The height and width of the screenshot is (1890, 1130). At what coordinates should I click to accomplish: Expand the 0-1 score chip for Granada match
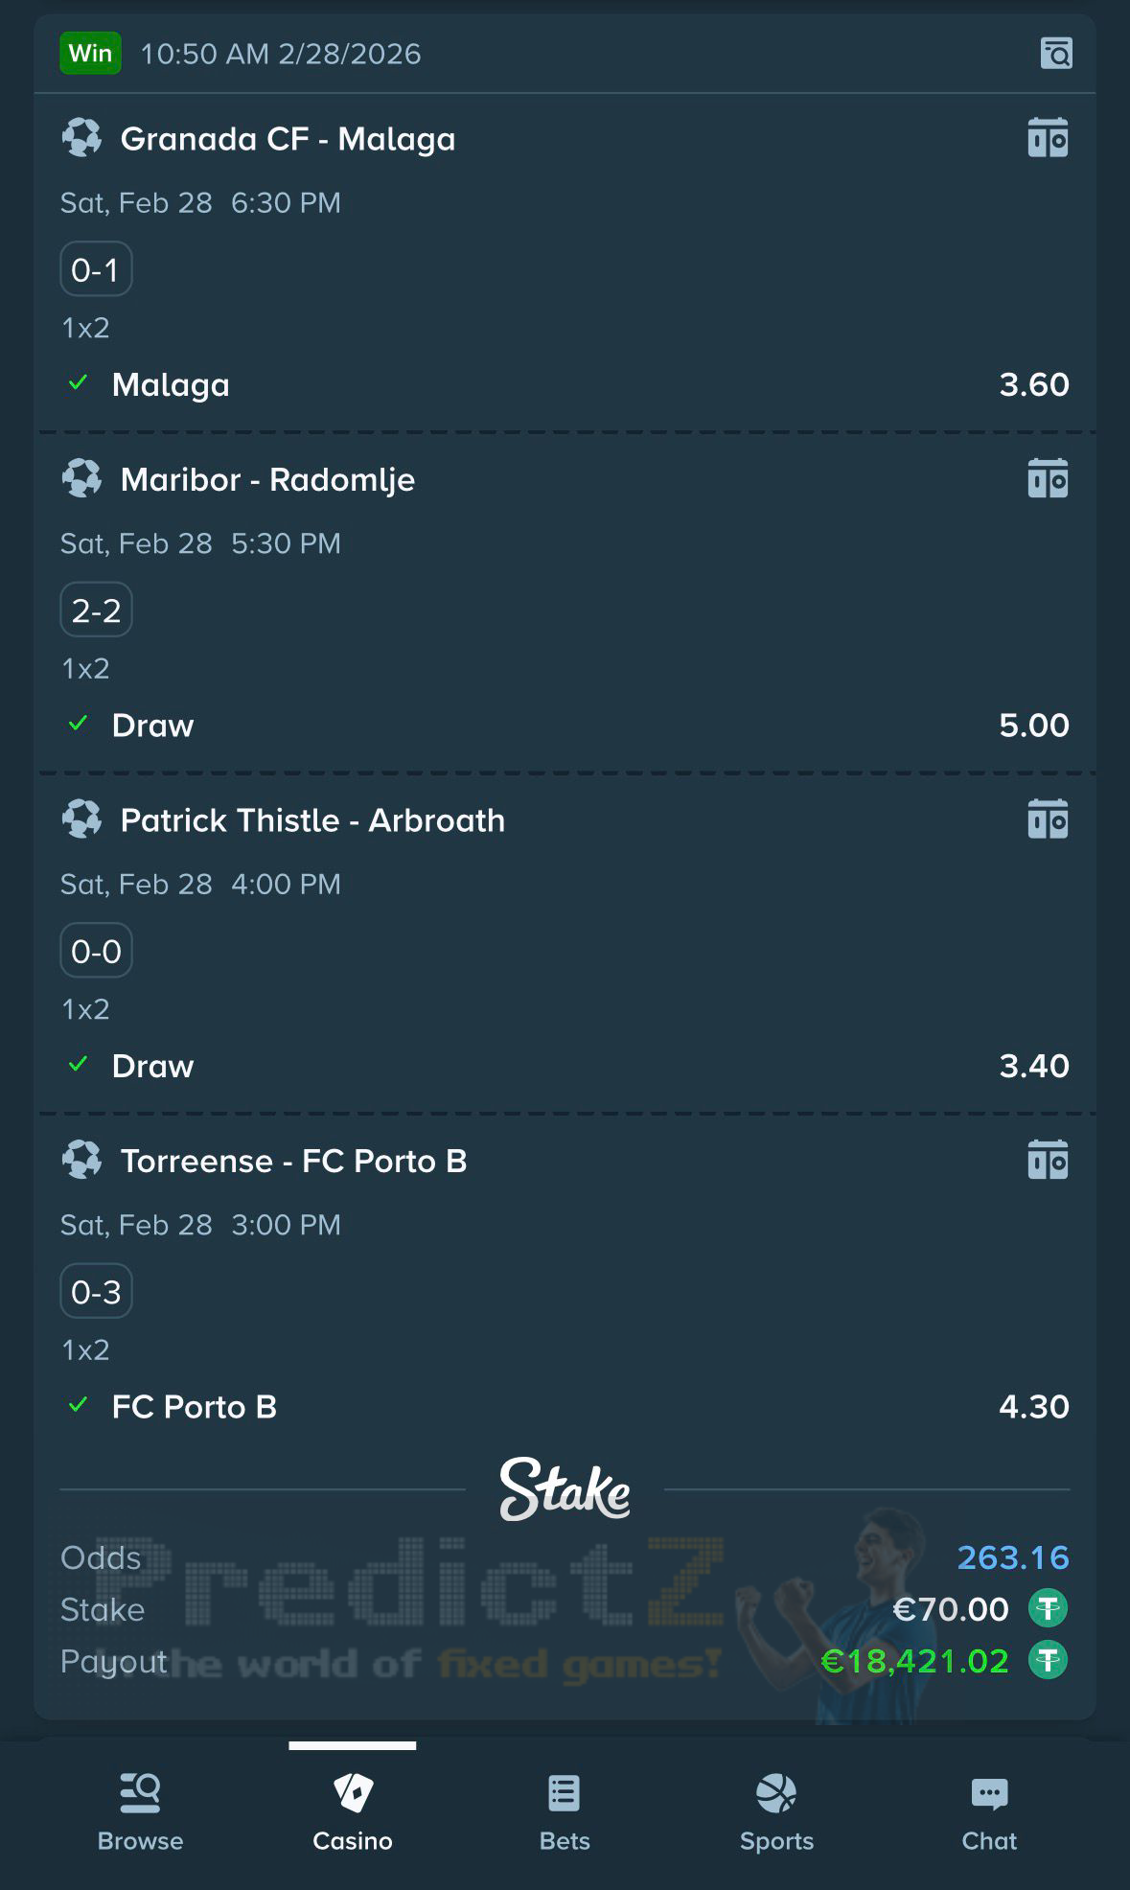tap(96, 269)
